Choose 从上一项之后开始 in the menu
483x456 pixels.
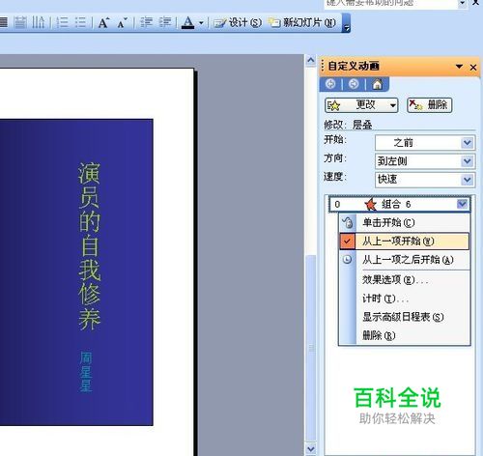coord(405,260)
